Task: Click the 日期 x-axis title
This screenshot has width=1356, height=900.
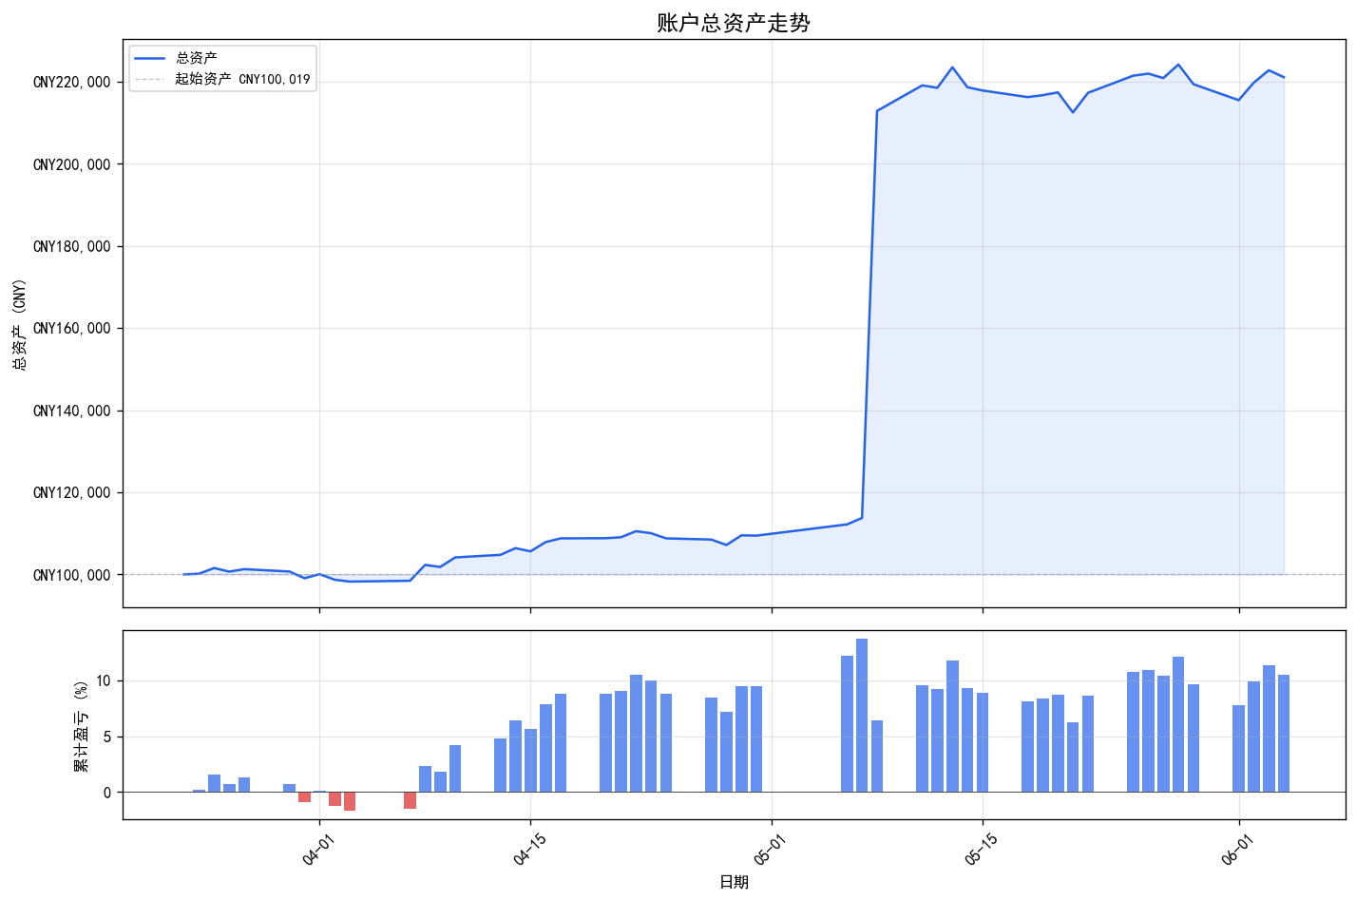Action: click(734, 882)
